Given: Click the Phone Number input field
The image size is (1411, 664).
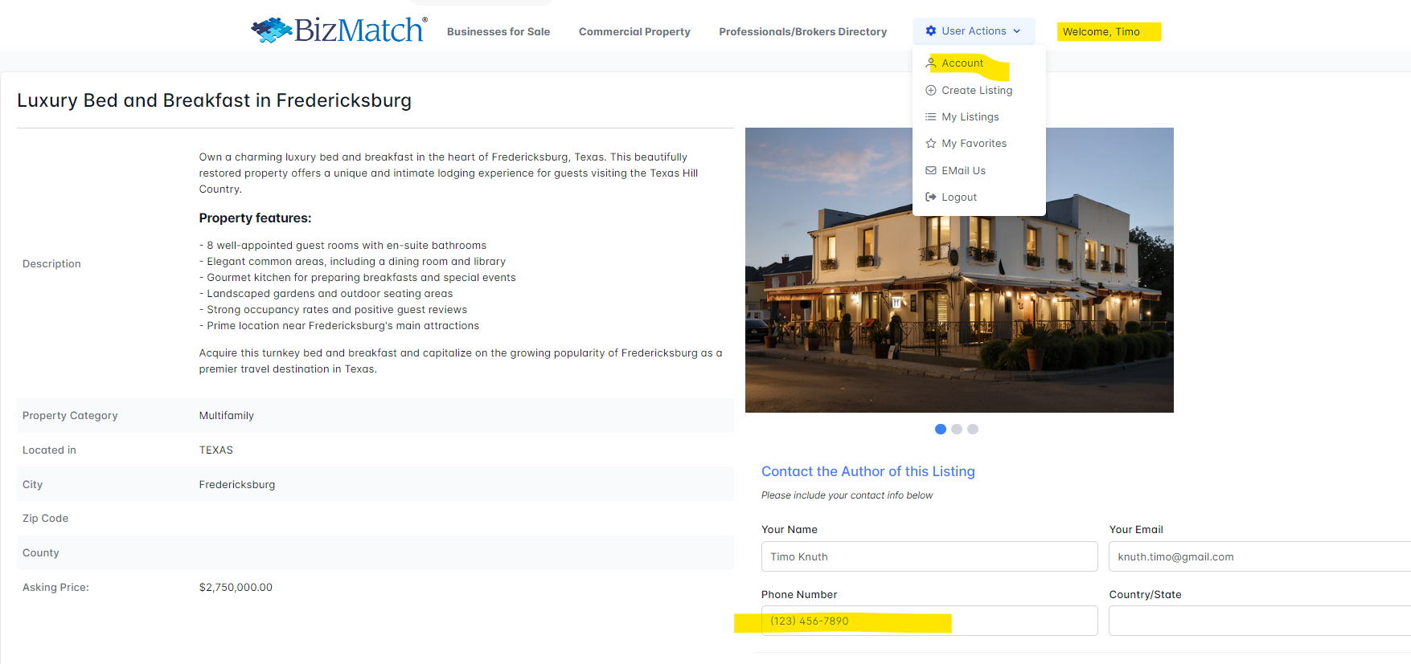Looking at the screenshot, I should click(929, 621).
